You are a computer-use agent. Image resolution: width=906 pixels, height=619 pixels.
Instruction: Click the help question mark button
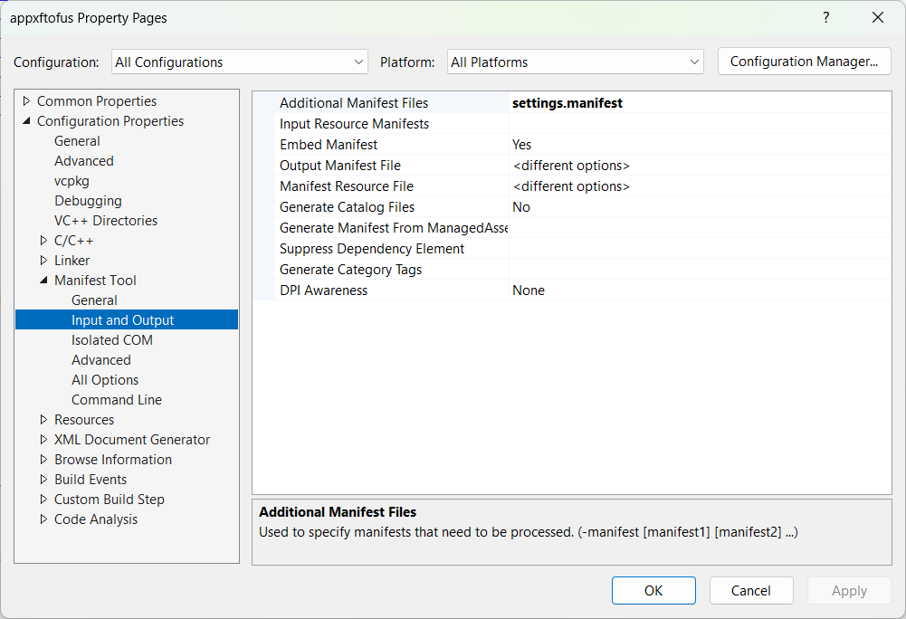click(x=826, y=17)
